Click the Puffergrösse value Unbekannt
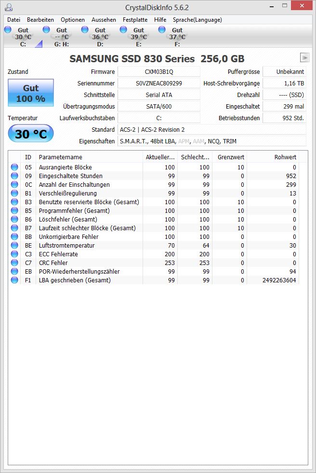Viewport: 316px width, 473px height. [x=284, y=72]
